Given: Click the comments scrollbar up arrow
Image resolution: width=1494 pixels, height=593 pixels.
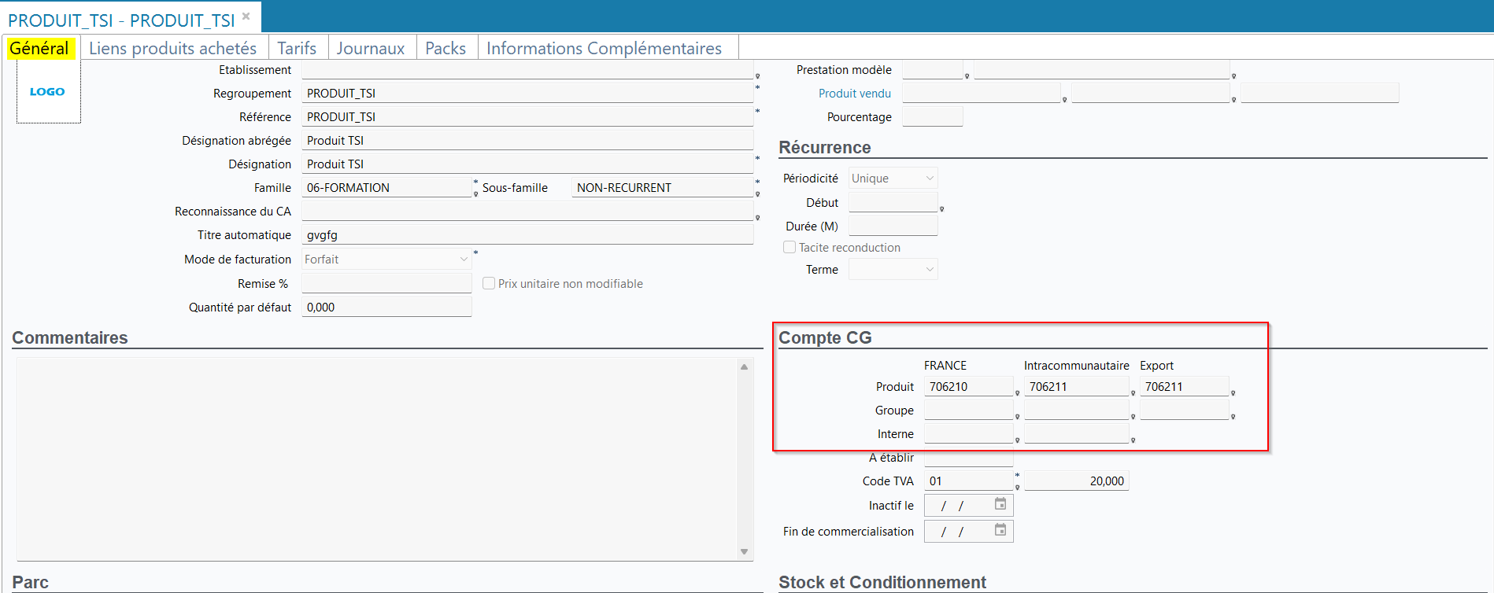Looking at the screenshot, I should [x=744, y=366].
